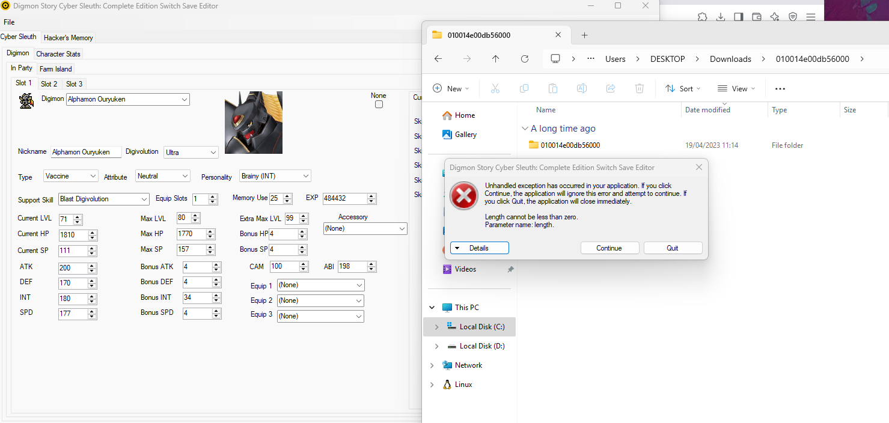
Task: Expand Local Disk (C:) tree node
Action: tap(436, 327)
